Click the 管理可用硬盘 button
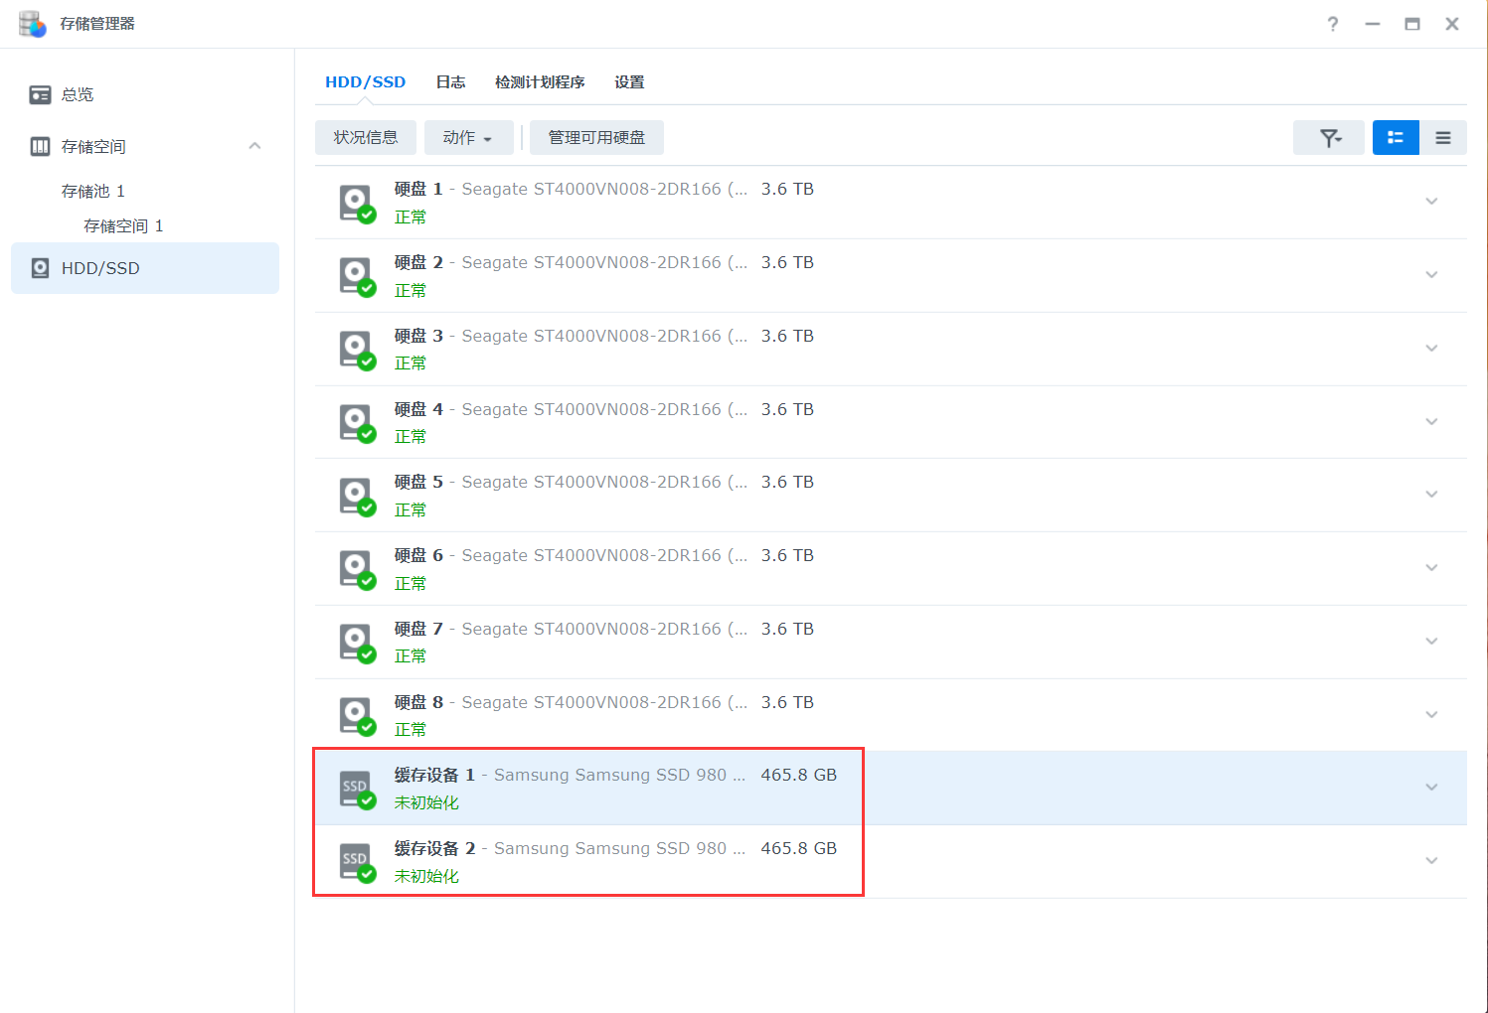 point(596,138)
